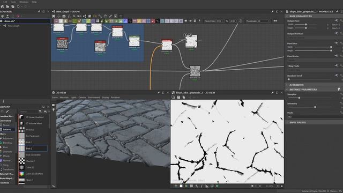Toggle the white square channel button in 2D View
The image size is (343, 193).
point(181,186)
